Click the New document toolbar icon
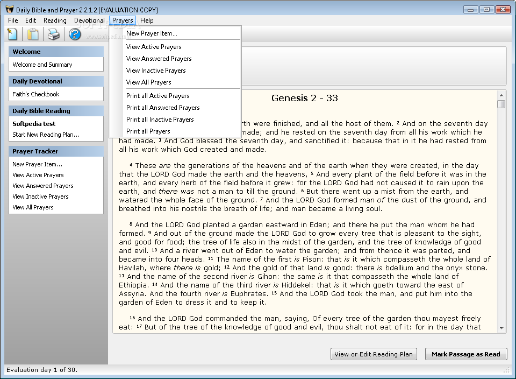Image resolution: width=516 pixels, height=379 pixels. pyautogui.click(x=12, y=34)
